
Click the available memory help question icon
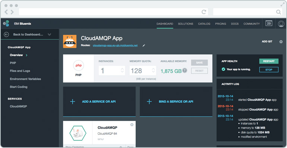tap(184, 71)
